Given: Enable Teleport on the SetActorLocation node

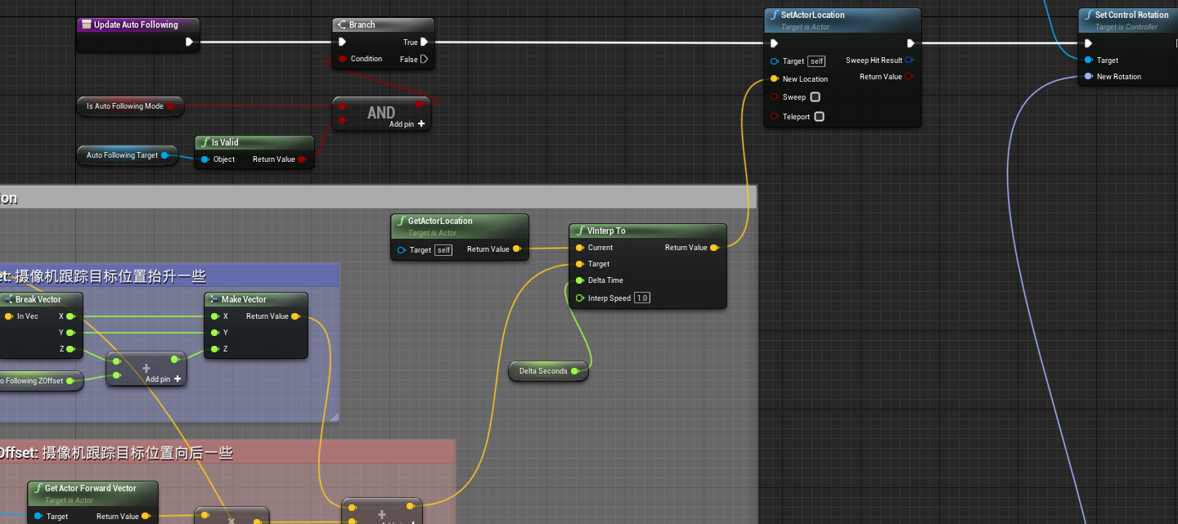Looking at the screenshot, I should click(819, 116).
